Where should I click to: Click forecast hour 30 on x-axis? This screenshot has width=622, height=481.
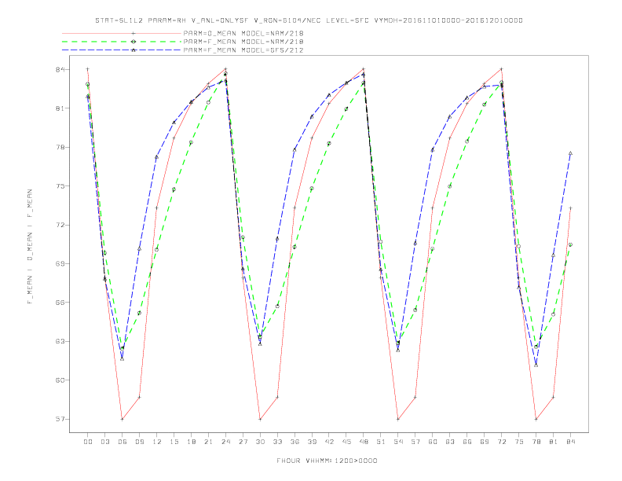click(260, 442)
